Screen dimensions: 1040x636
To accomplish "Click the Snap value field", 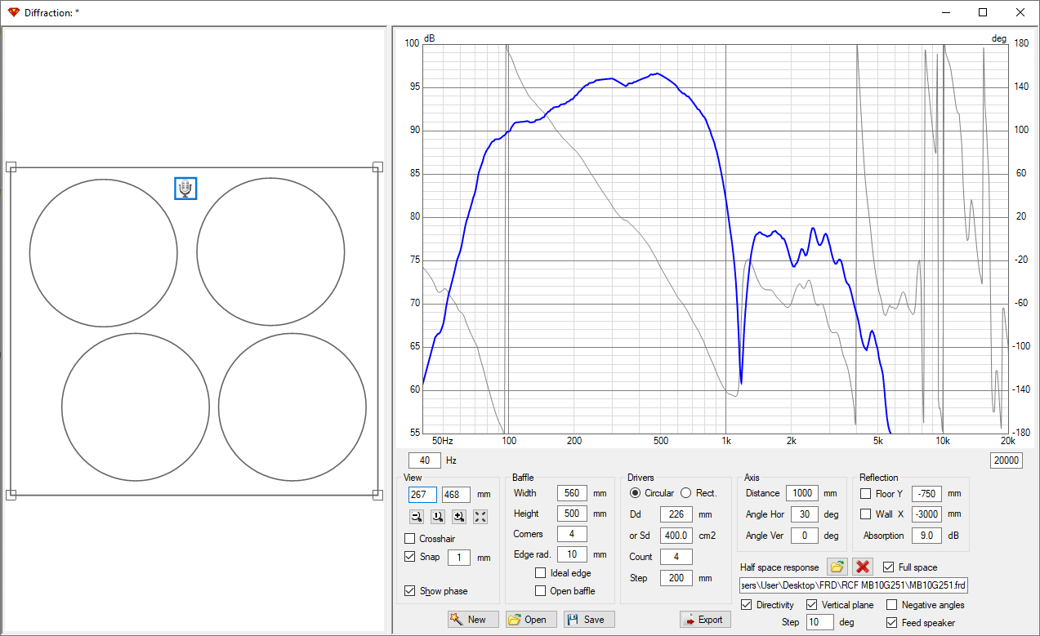I will pos(459,558).
